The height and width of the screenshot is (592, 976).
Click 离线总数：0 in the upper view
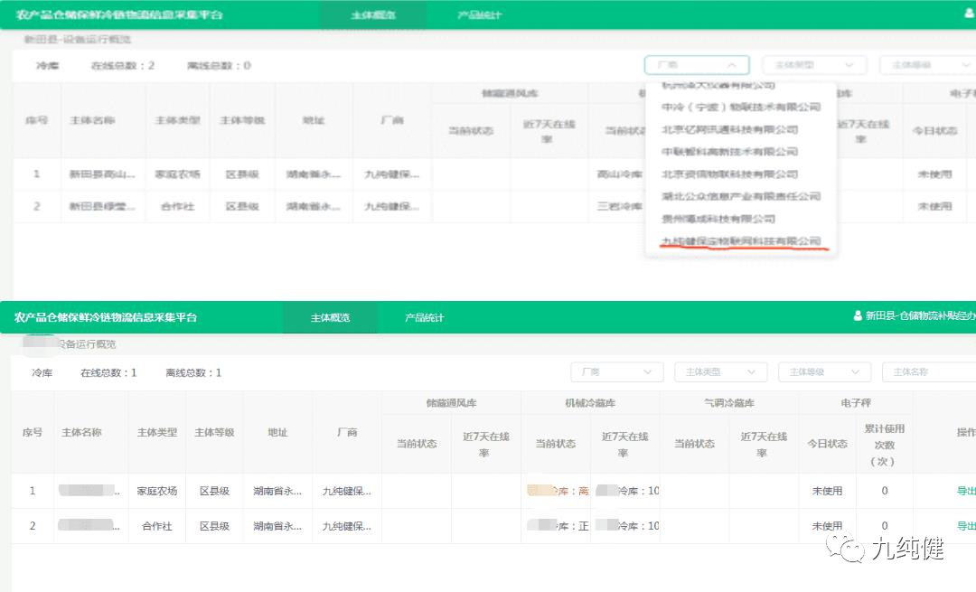coord(219,65)
